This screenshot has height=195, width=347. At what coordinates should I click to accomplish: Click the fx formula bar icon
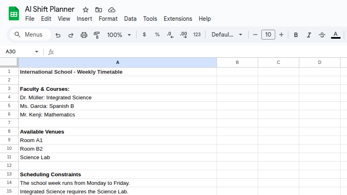pos(51,52)
